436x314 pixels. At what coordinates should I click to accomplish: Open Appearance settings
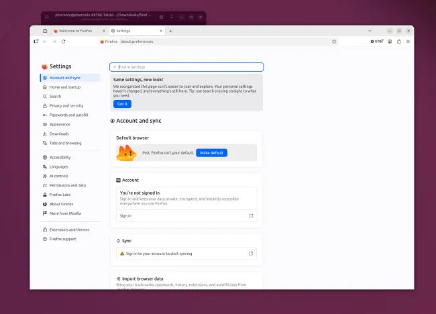tap(70, 124)
